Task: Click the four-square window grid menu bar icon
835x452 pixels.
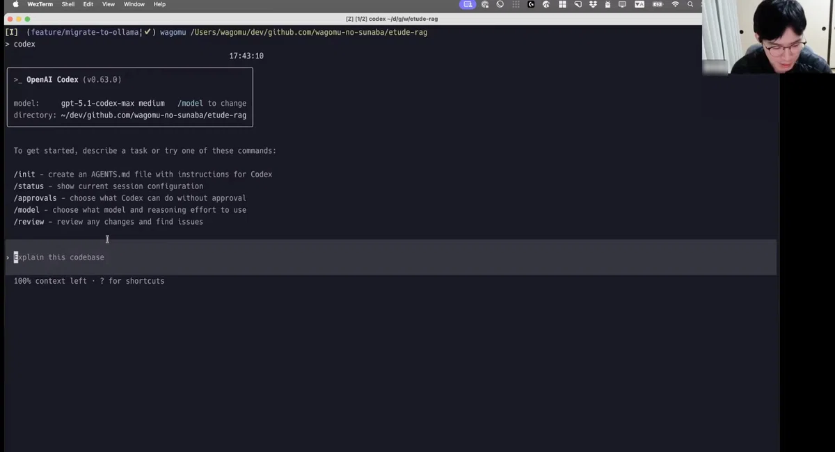Action: [562, 4]
